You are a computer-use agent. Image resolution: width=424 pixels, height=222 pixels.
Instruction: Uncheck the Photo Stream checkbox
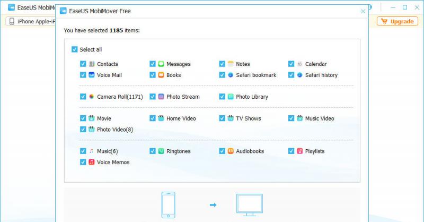[153, 97]
